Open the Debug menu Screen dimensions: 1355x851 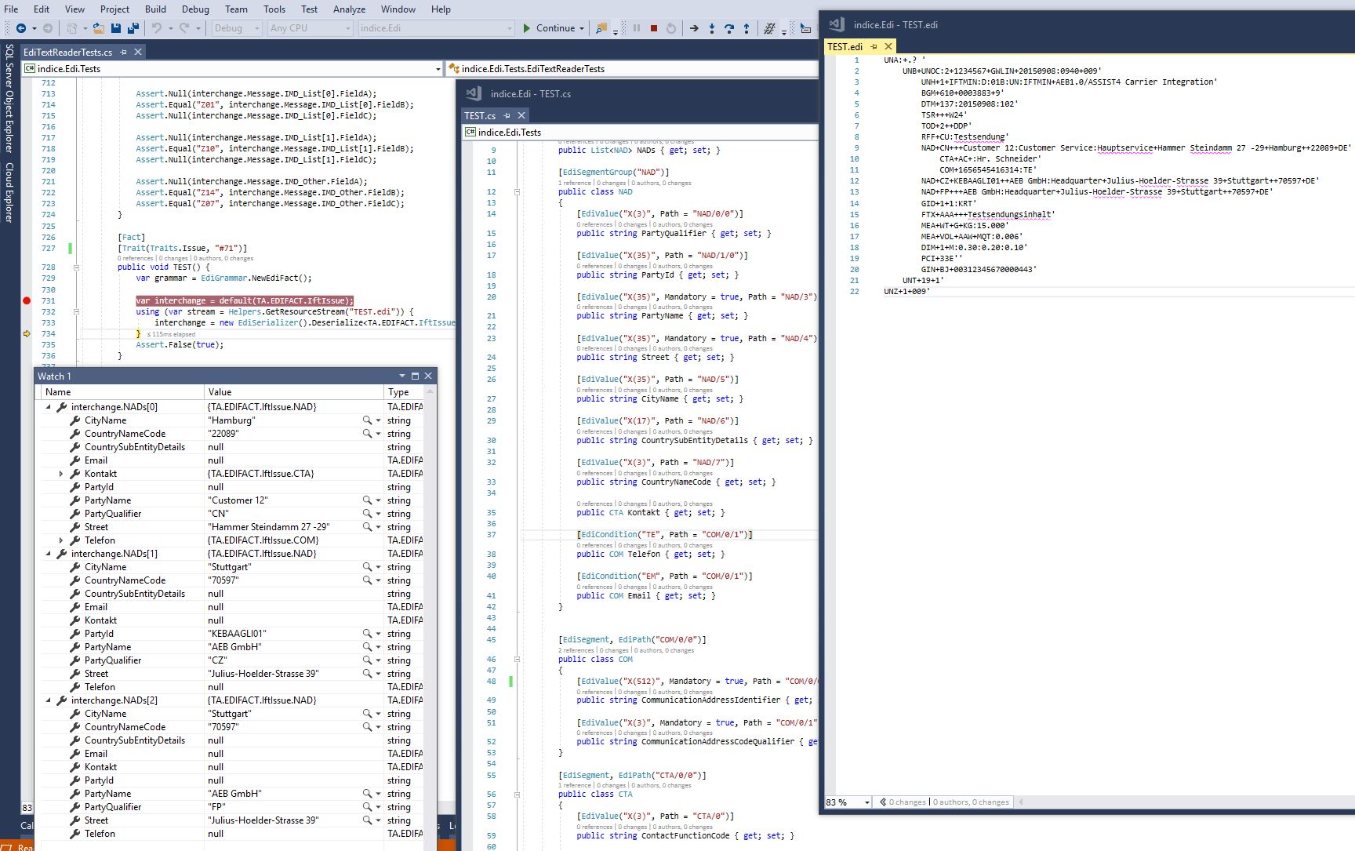point(194,9)
